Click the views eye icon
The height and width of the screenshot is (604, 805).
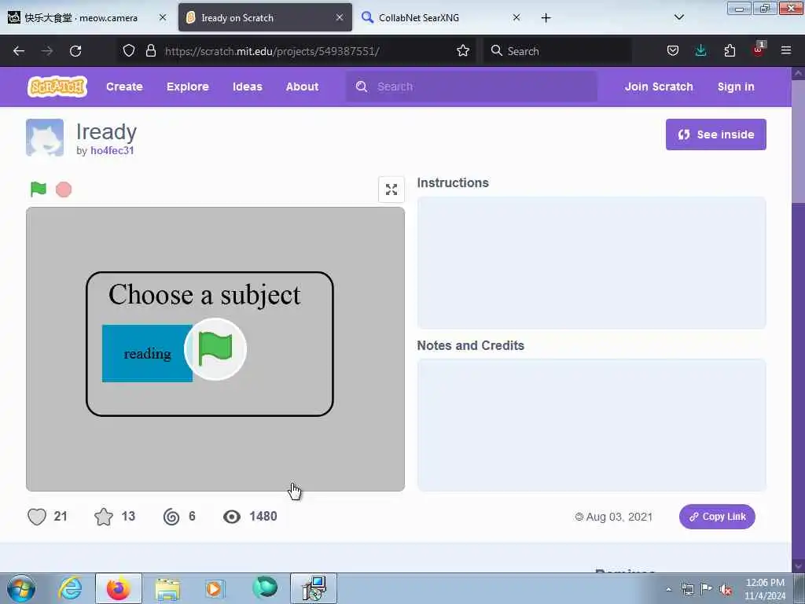tap(232, 517)
